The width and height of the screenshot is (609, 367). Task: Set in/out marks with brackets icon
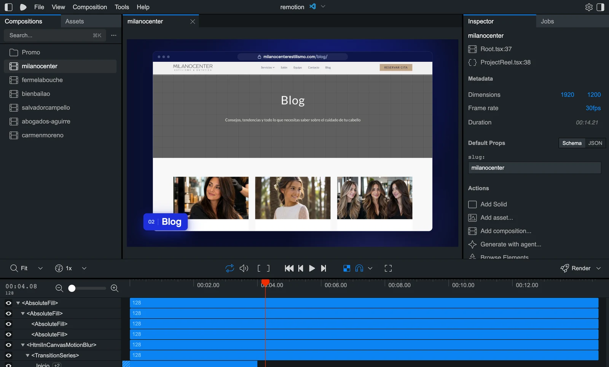[x=263, y=268]
